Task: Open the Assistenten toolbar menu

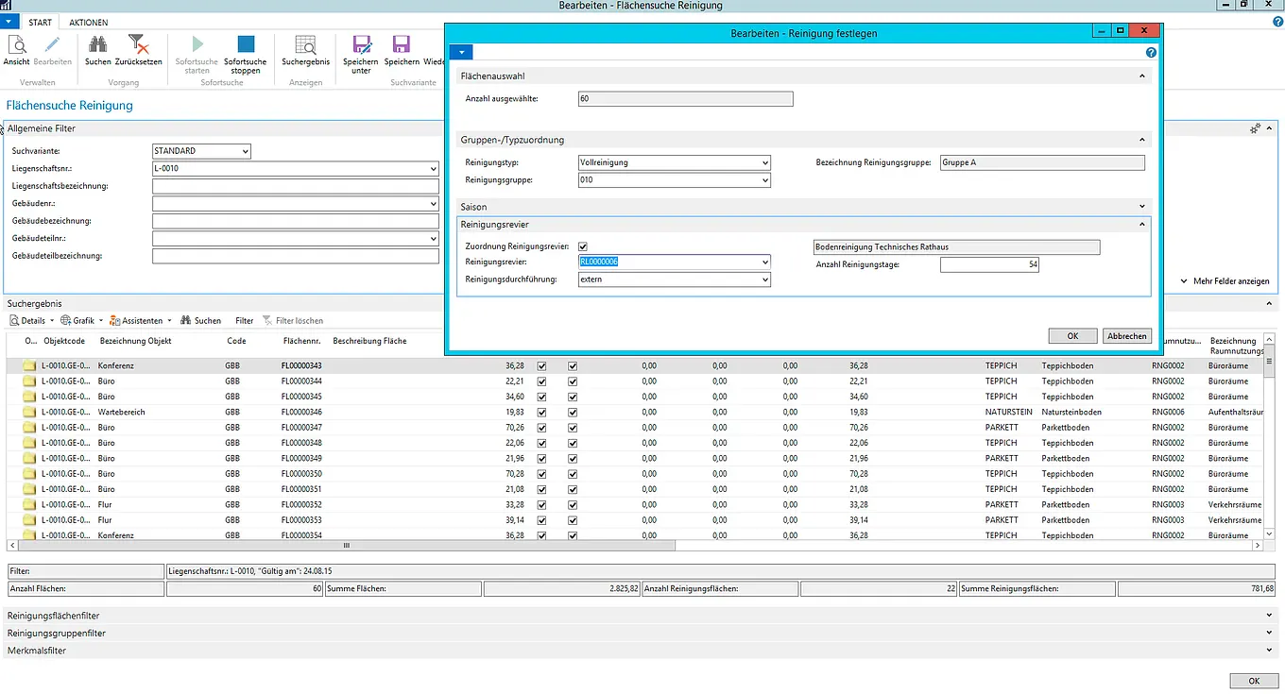Action: 141,321
